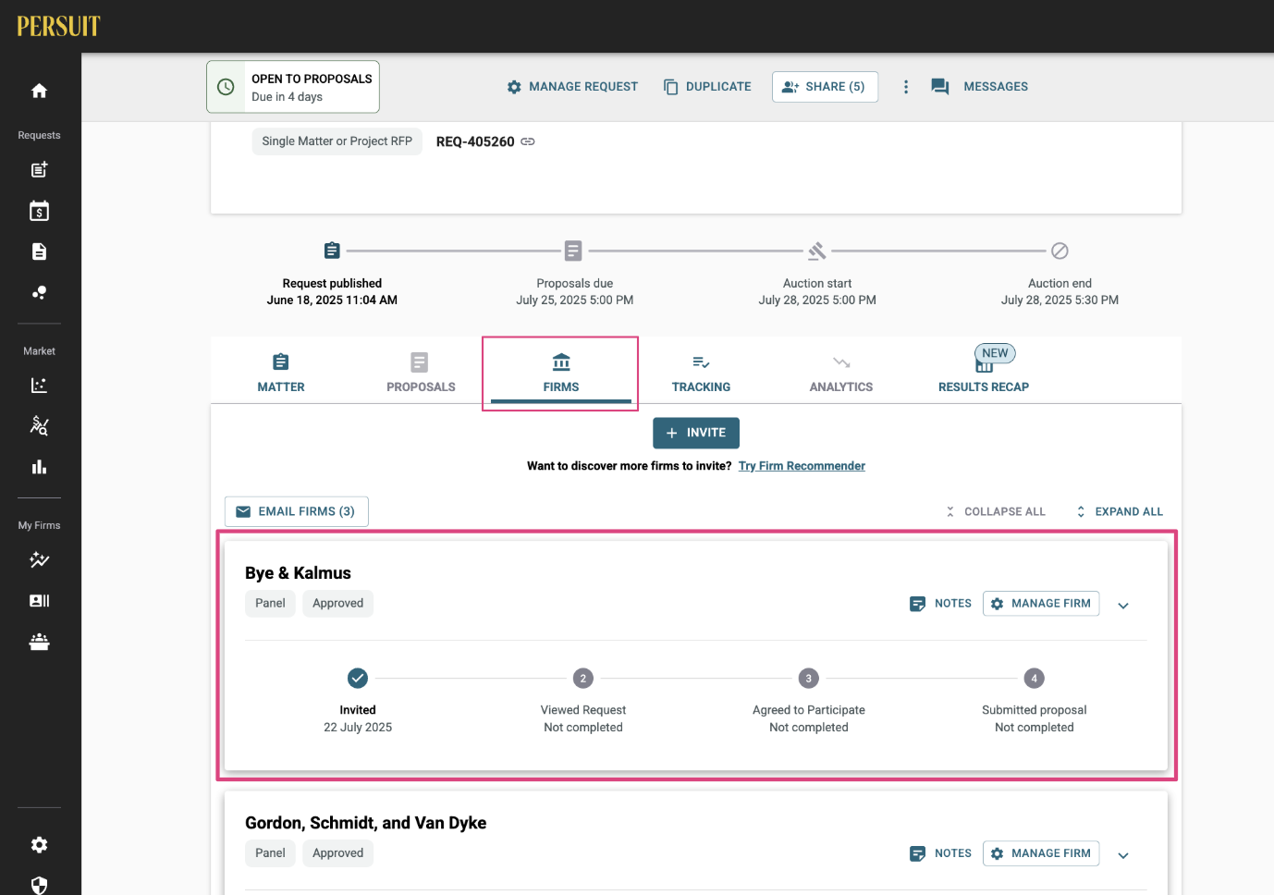1274x895 pixels.
Task: Expand all firm cards
Action: point(1119,511)
